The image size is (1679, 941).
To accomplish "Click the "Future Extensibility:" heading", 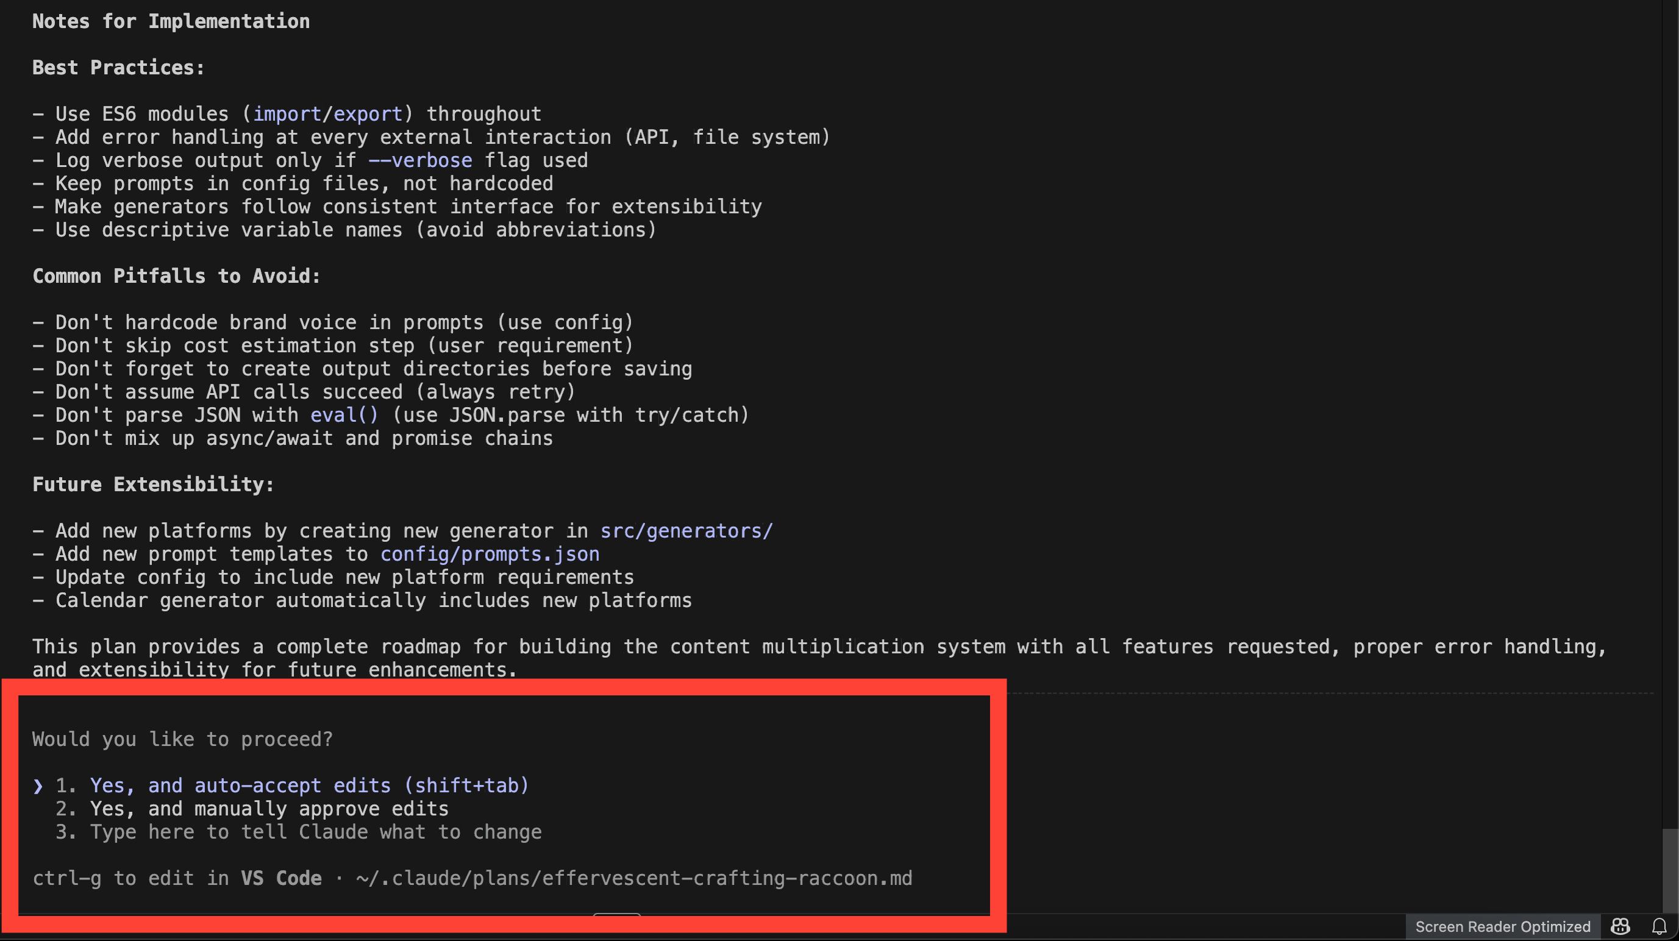I will click(153, 484).
